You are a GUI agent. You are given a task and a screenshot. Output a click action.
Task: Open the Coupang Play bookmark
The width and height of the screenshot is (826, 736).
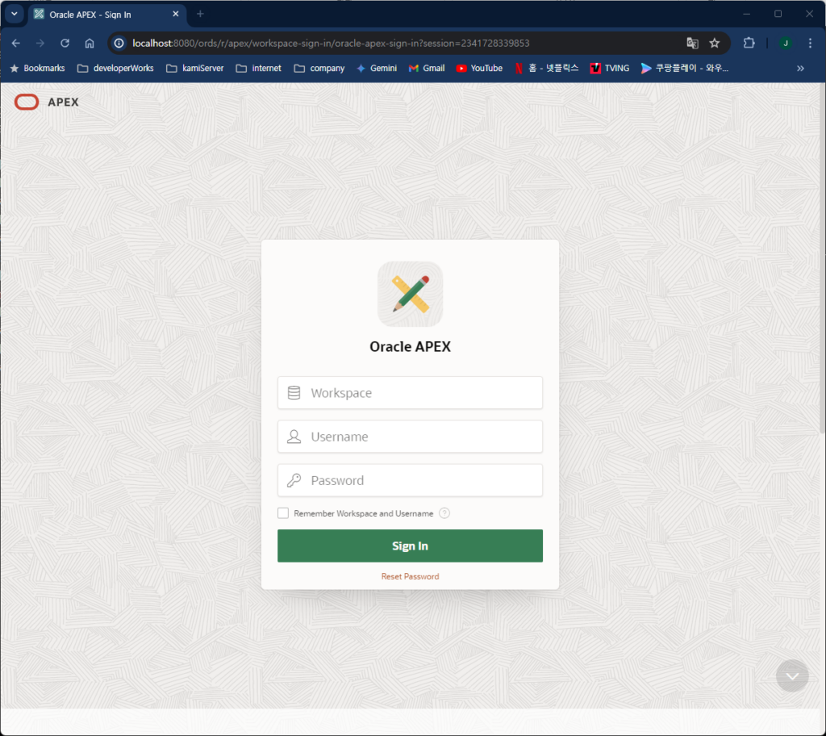[685, 68]
